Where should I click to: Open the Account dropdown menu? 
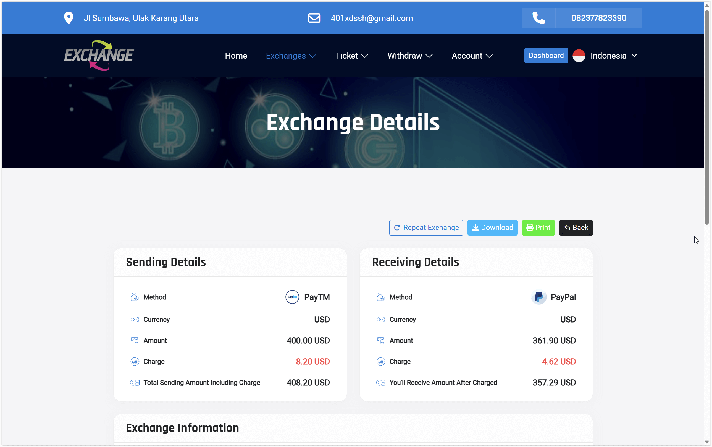click(x=472, y=56)
